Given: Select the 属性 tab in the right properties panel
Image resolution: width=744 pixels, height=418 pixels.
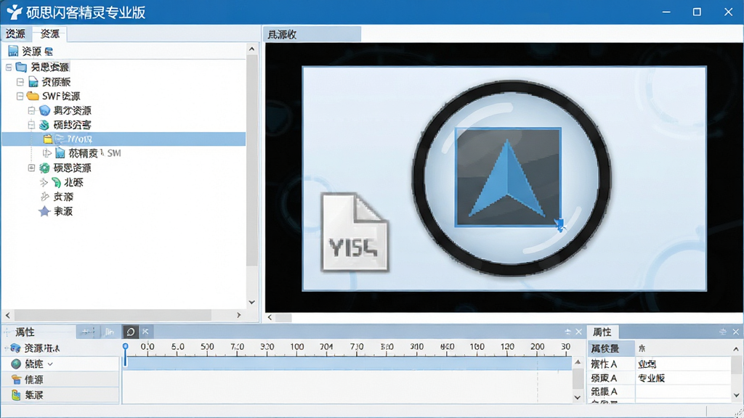Looking at the screenshot, I should 602,332.
